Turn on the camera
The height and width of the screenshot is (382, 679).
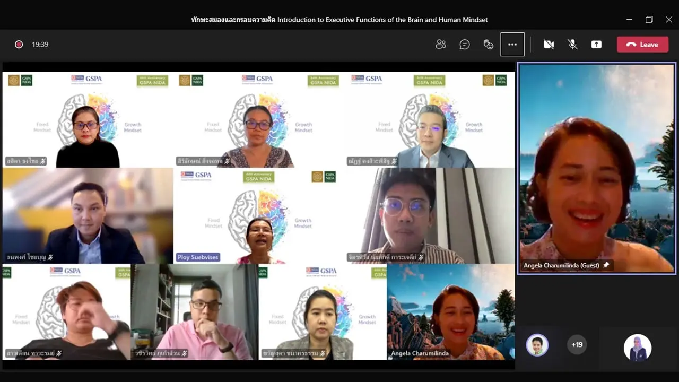(x=549, y=45)
